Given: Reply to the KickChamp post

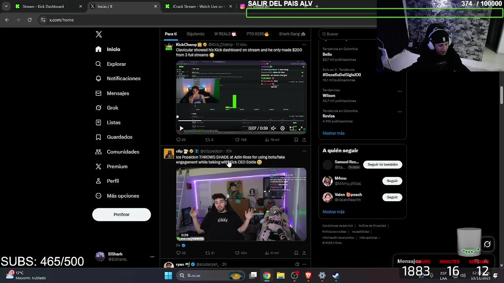Looking at the screenshot, I should 181,140.
